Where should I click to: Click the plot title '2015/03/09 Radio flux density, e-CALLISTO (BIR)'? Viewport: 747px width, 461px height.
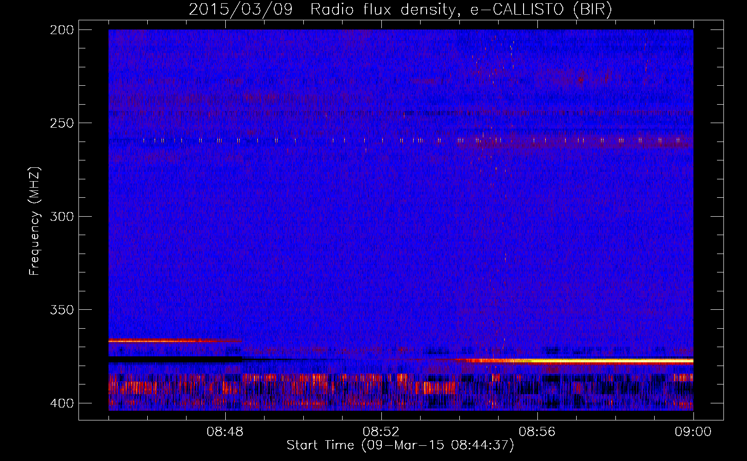[400, 9]
